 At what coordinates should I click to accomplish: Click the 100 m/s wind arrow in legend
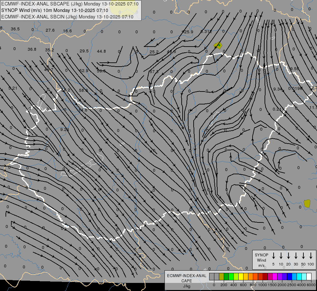point(311,256)
